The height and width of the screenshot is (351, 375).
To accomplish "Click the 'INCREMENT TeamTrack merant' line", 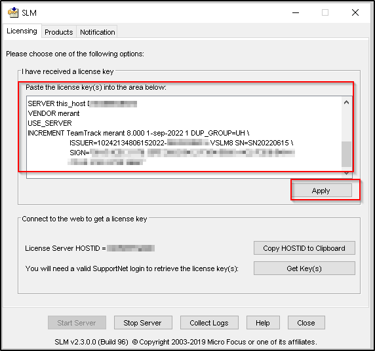I will [x=139, y=133].
